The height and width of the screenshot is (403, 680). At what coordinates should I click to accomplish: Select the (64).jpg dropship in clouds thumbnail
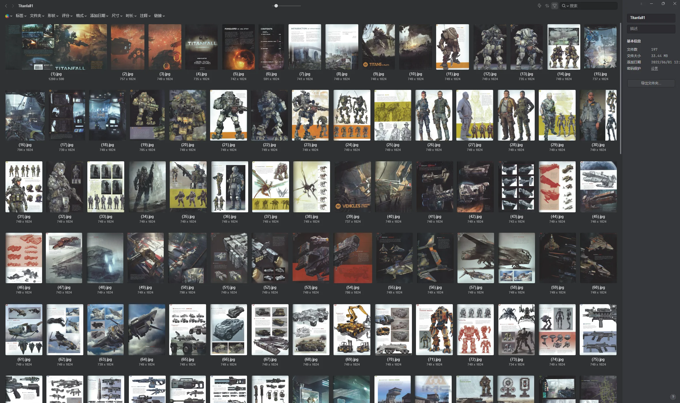coord(147,330)
